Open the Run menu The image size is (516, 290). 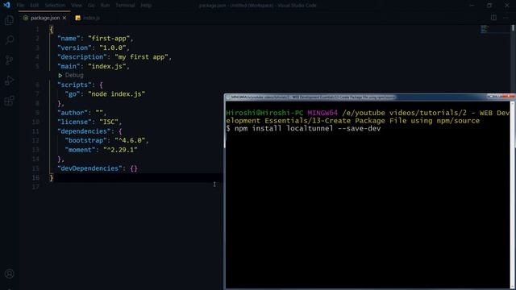pos(105,6)
